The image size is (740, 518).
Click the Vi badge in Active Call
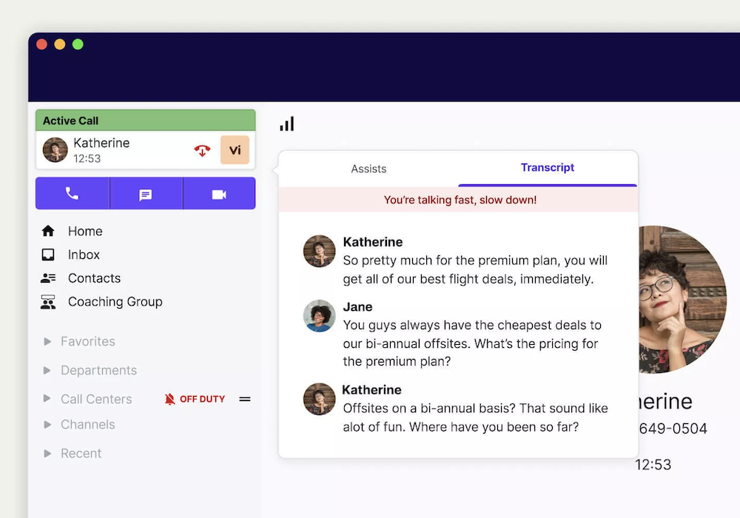pos(235,150)
